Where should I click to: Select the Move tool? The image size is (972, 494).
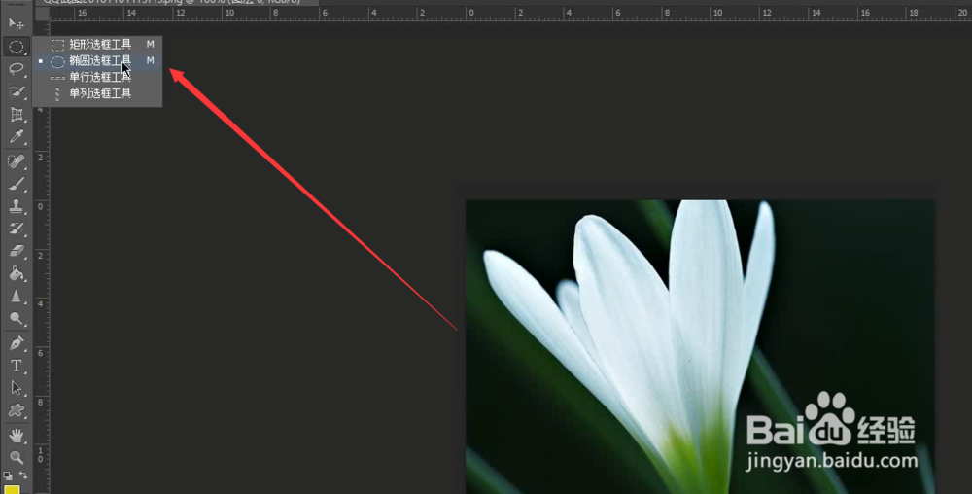(17, 23)
